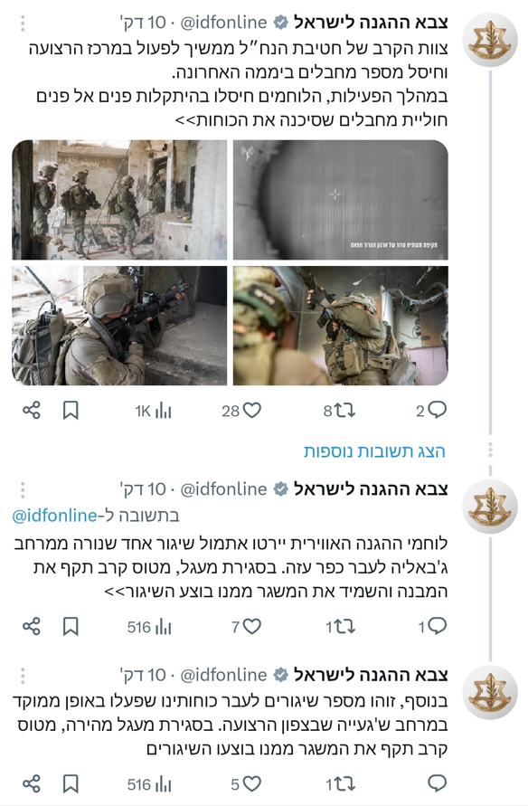Open three-dot menu on the last tweet
The height and width of the screenshot is (806, 528).
point(23,675)
